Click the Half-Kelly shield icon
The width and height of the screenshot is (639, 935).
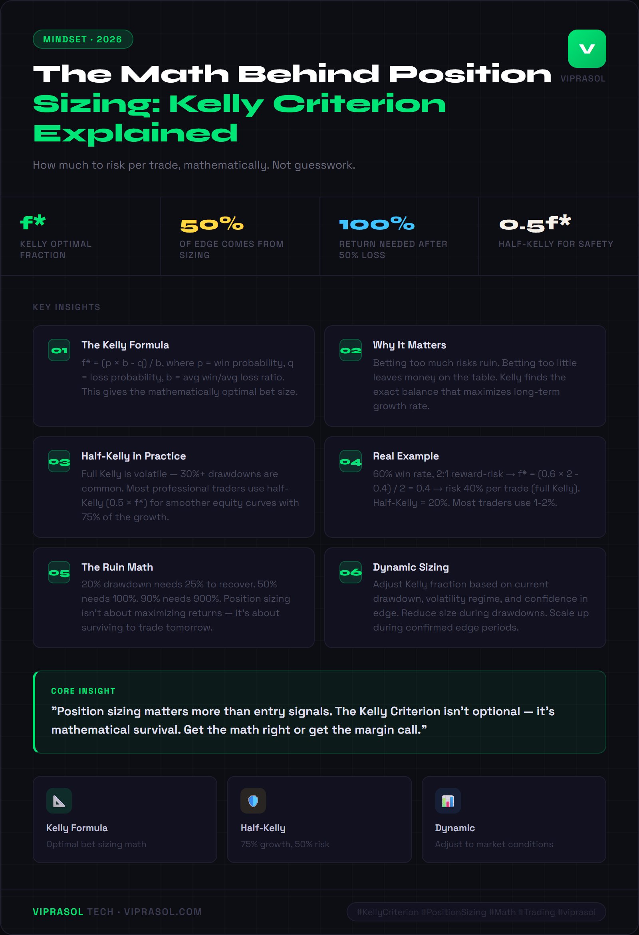click(253, 801)
